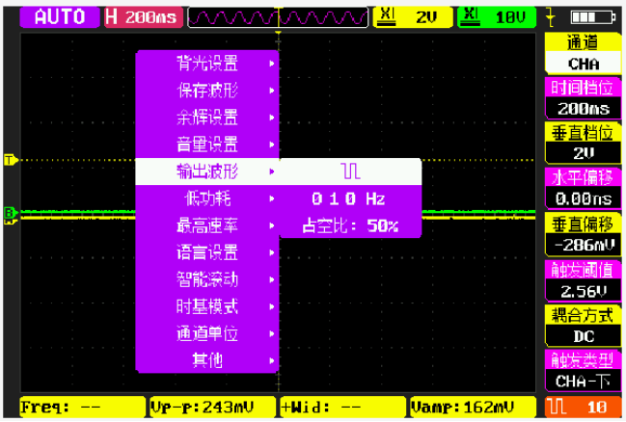Click the 时间档位 200ms button

583,98
